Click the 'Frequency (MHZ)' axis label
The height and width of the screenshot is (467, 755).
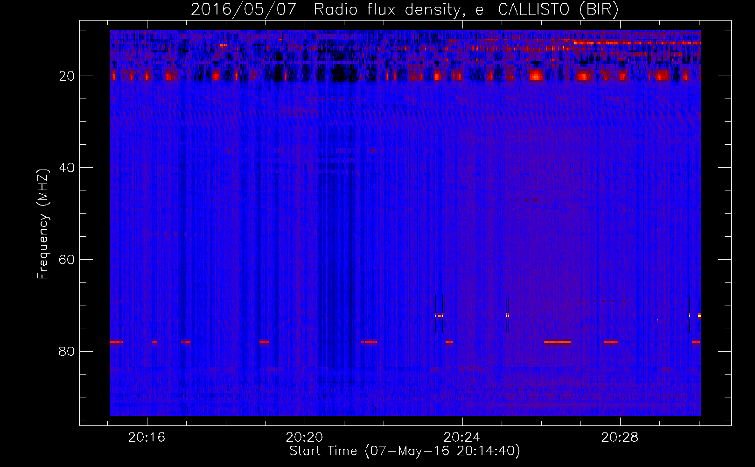click(x=42, y=224)
